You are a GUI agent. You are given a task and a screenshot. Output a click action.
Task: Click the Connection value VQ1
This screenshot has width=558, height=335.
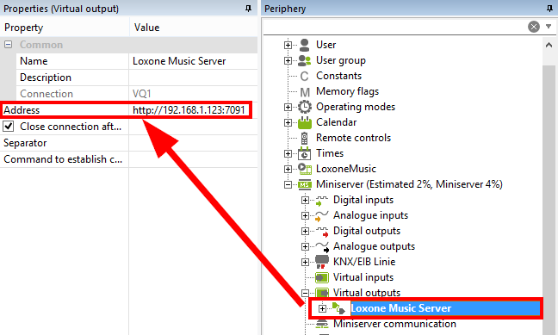pyautogui.click(x=193, y=94)
